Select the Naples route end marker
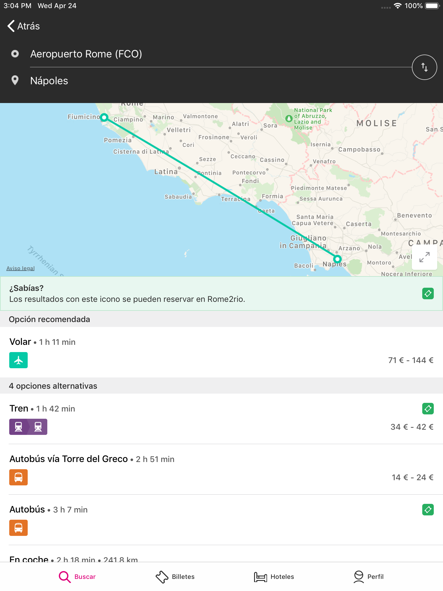Screen dimensions: 443x591 point(337,259)
